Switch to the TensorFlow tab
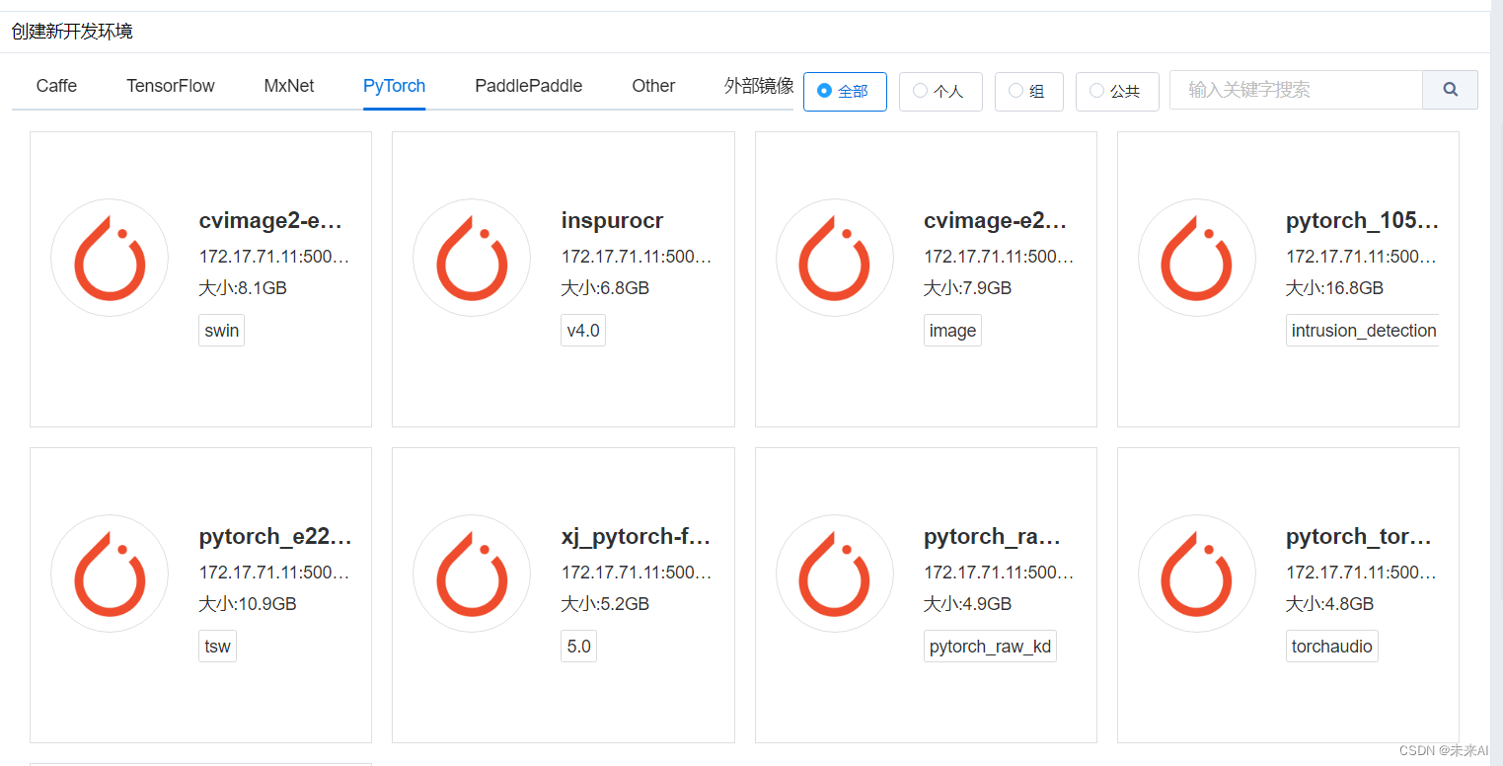This screenshot has height=766, width=1503. [x=170, y=86]
